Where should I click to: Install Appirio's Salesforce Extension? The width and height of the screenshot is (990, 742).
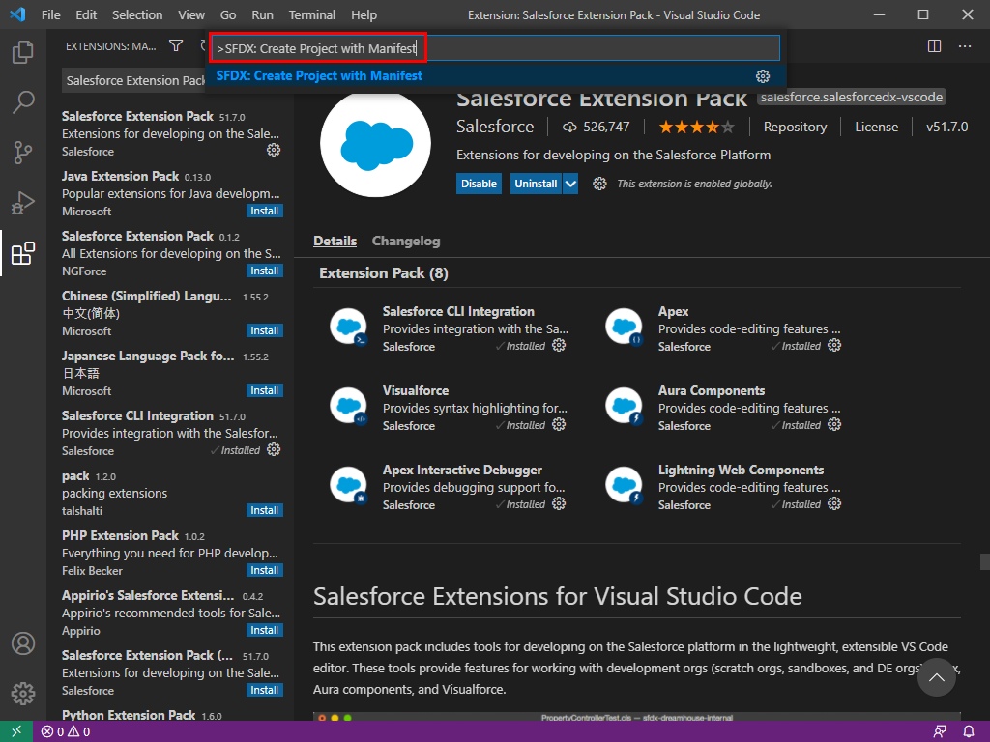coord(265,630)
